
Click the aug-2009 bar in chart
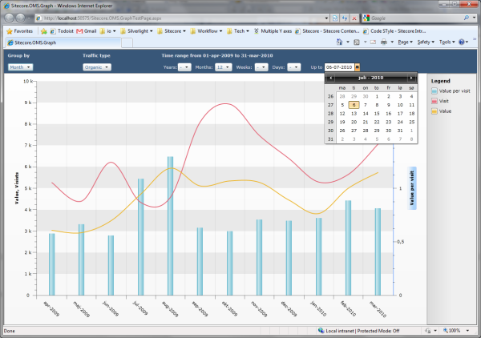tap(170, 226)
